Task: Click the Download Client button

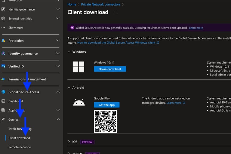Action: click(110, 69)
